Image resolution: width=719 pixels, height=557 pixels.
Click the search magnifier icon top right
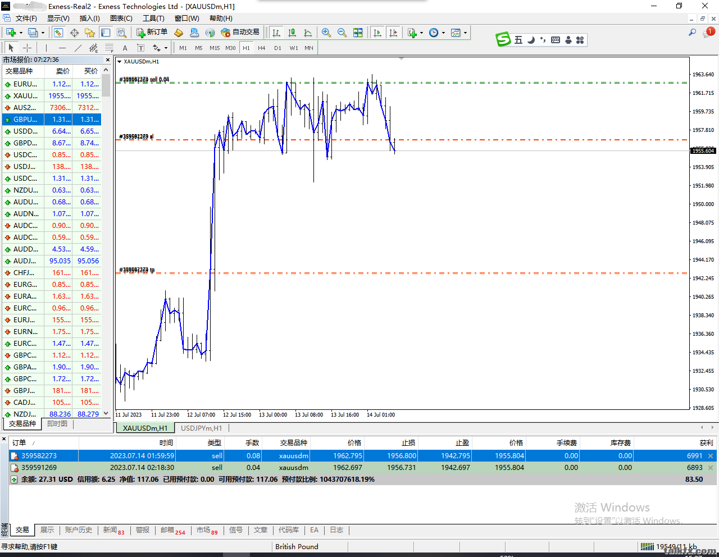692,33
